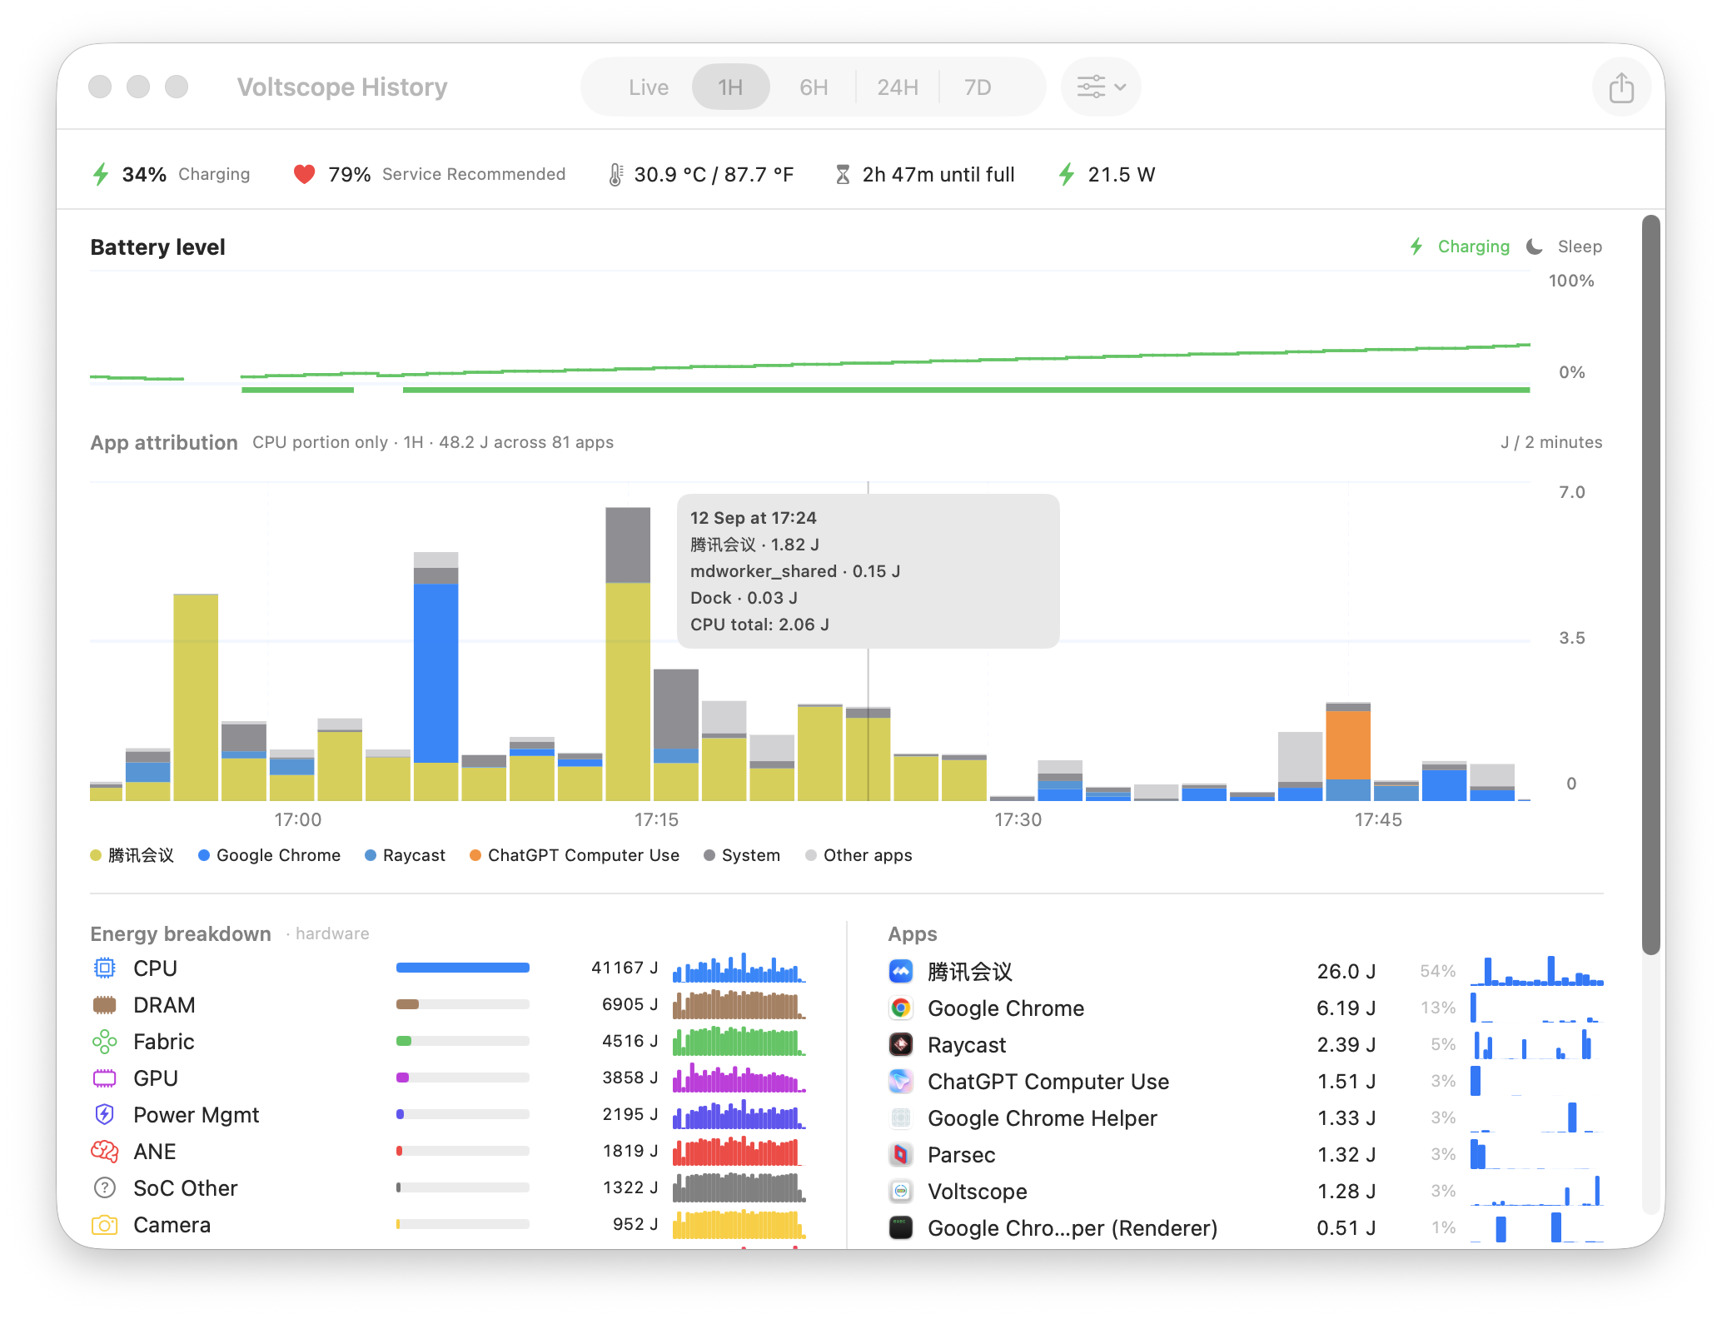Toggle the Google Chrome chart legend item
1722x1319 pixels.
(x=269, y=855)
